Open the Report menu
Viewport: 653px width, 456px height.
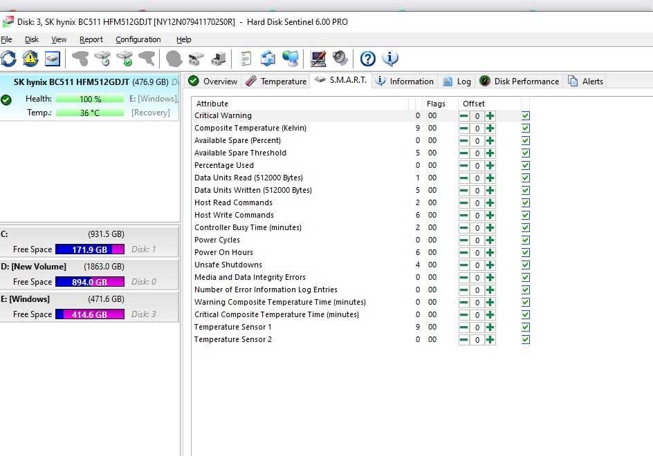click(x=91, y=39)
